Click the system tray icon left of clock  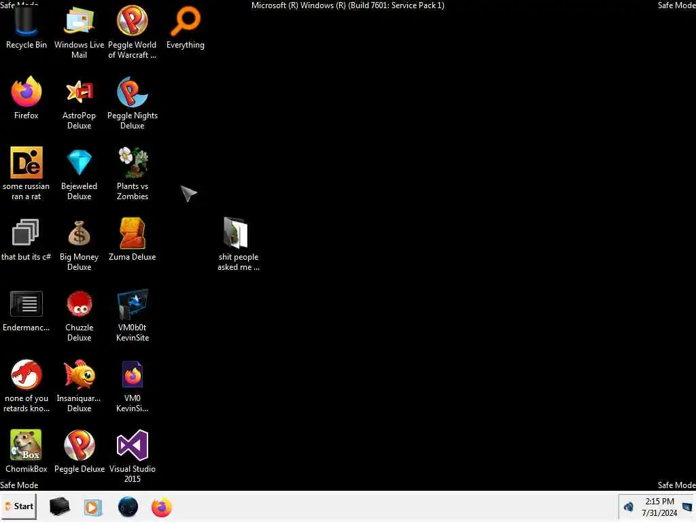(629, 506)
